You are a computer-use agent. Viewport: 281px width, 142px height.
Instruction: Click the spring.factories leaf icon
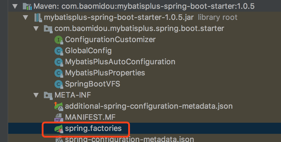59,129
